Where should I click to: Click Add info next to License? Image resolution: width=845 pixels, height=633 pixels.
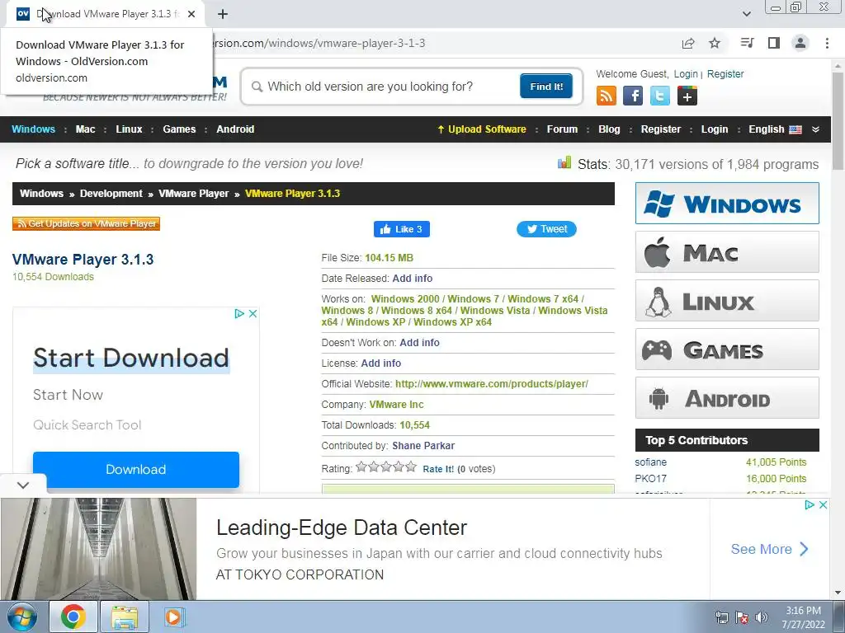381,363
